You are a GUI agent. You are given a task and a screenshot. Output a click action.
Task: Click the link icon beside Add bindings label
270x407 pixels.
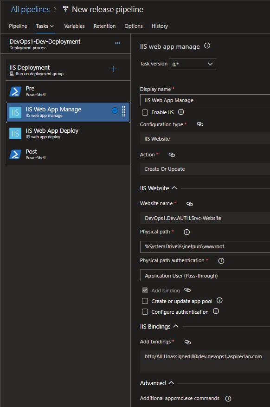187,342
